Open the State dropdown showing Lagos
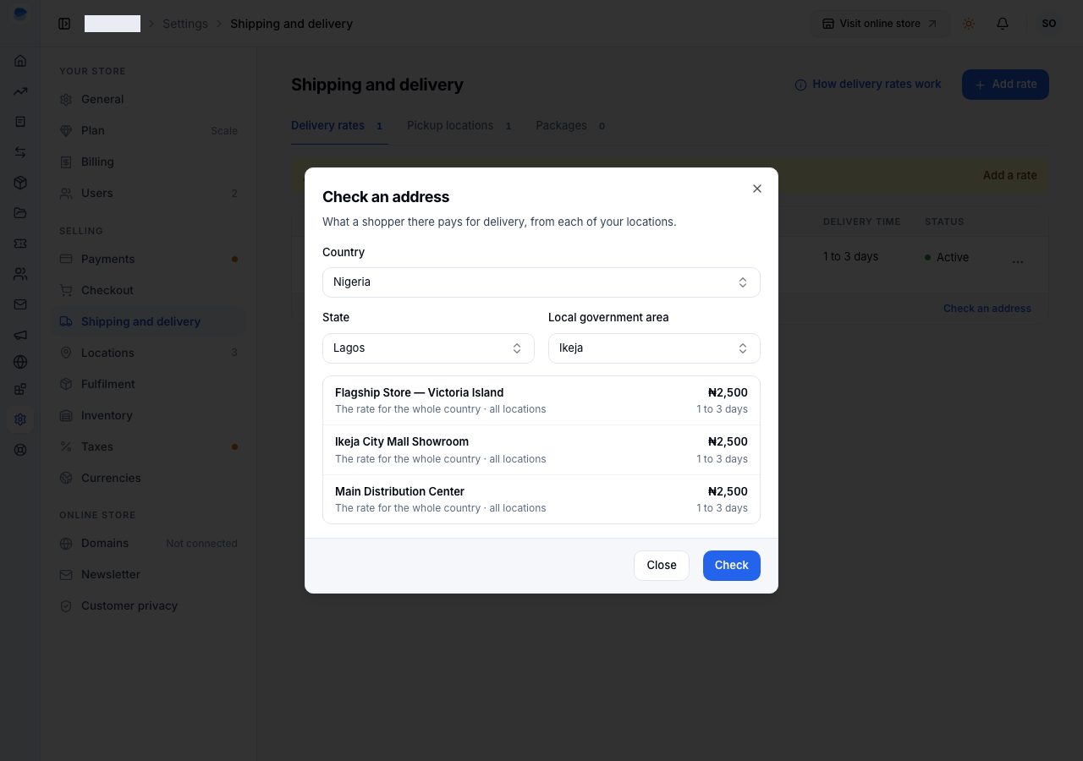This screenshot has height=761, width=1083. pos(428,348)
